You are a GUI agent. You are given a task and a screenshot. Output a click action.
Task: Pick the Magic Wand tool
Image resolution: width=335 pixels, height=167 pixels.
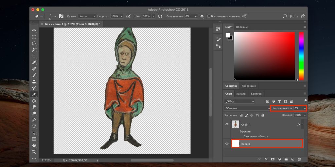click(x=34, y=50)
